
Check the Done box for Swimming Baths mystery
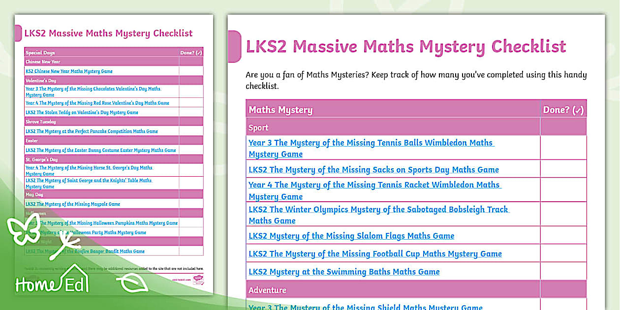click(563, 271)
